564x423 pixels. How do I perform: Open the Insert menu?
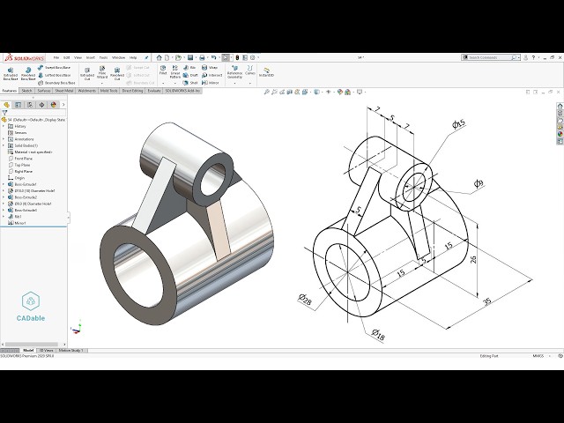point(91,57)
